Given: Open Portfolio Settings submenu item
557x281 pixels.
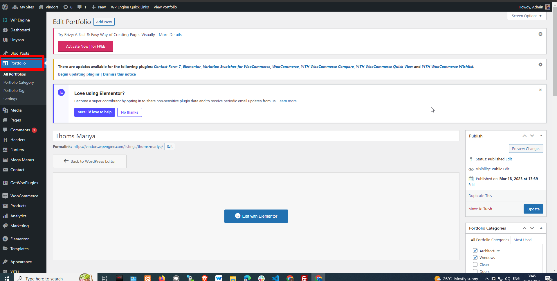Looking at the screenshot, I should pos(10,99).
